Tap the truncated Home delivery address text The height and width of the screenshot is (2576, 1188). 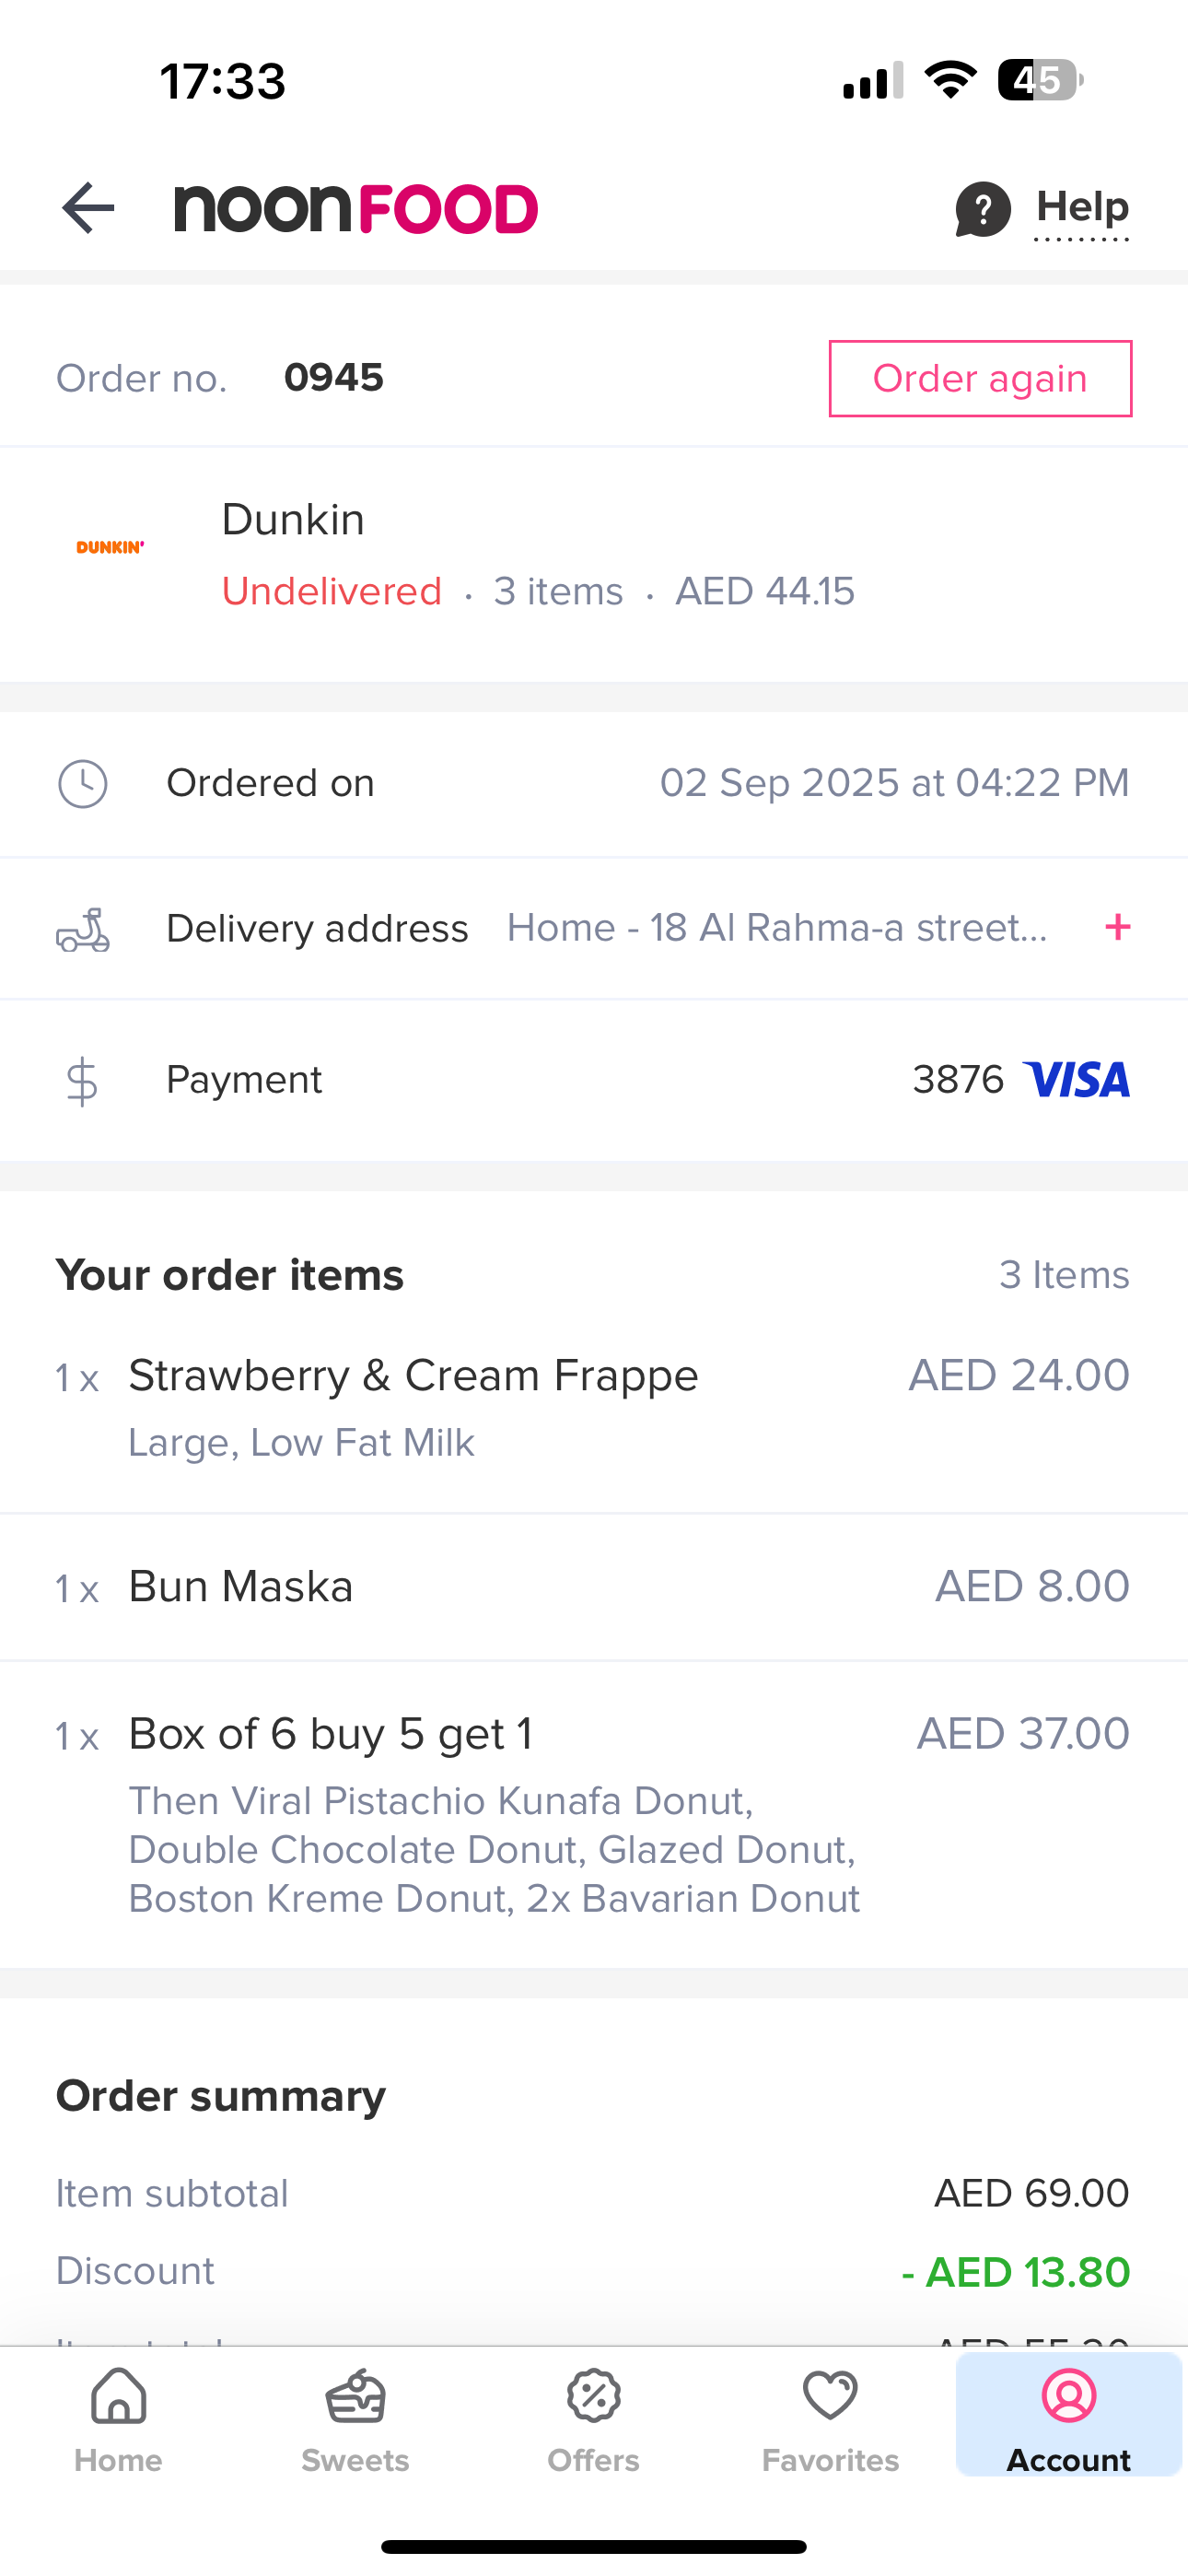coord(777,928)
